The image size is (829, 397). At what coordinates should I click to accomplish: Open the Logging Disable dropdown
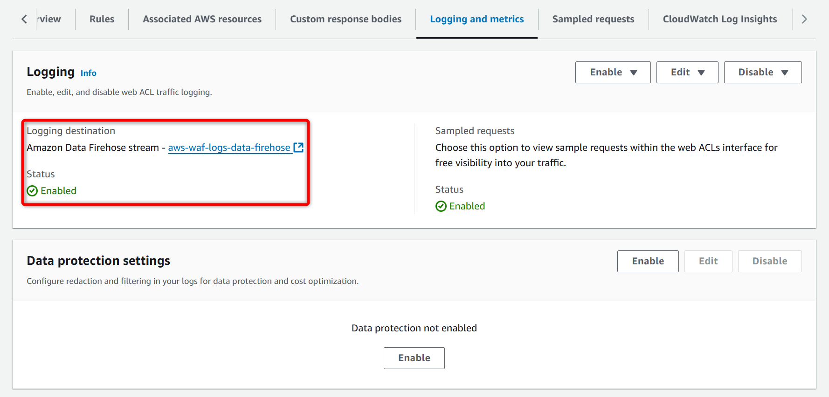(762, 72)
